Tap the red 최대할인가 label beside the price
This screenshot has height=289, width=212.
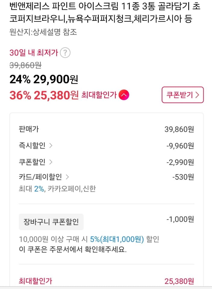(x=99, y=95)
